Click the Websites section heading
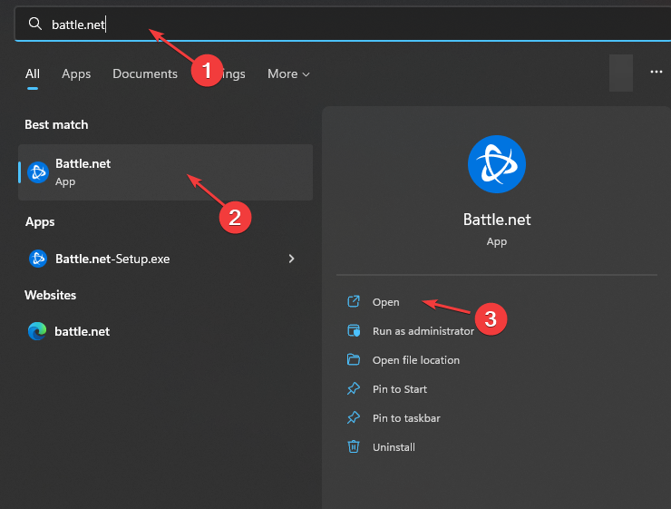 point(51,295)
